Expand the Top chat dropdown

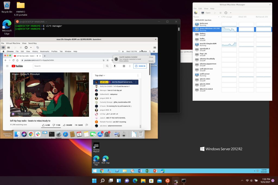coord(100,76)
